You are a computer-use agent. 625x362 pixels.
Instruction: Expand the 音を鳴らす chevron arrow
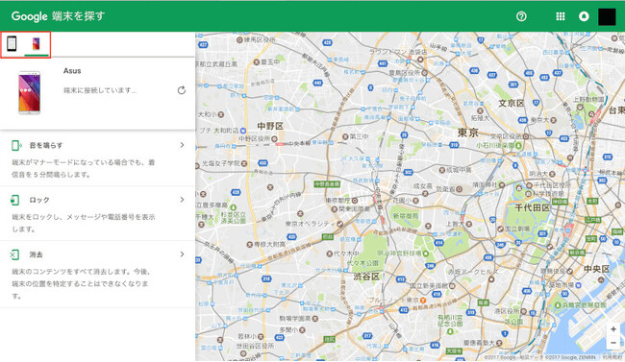182,145
